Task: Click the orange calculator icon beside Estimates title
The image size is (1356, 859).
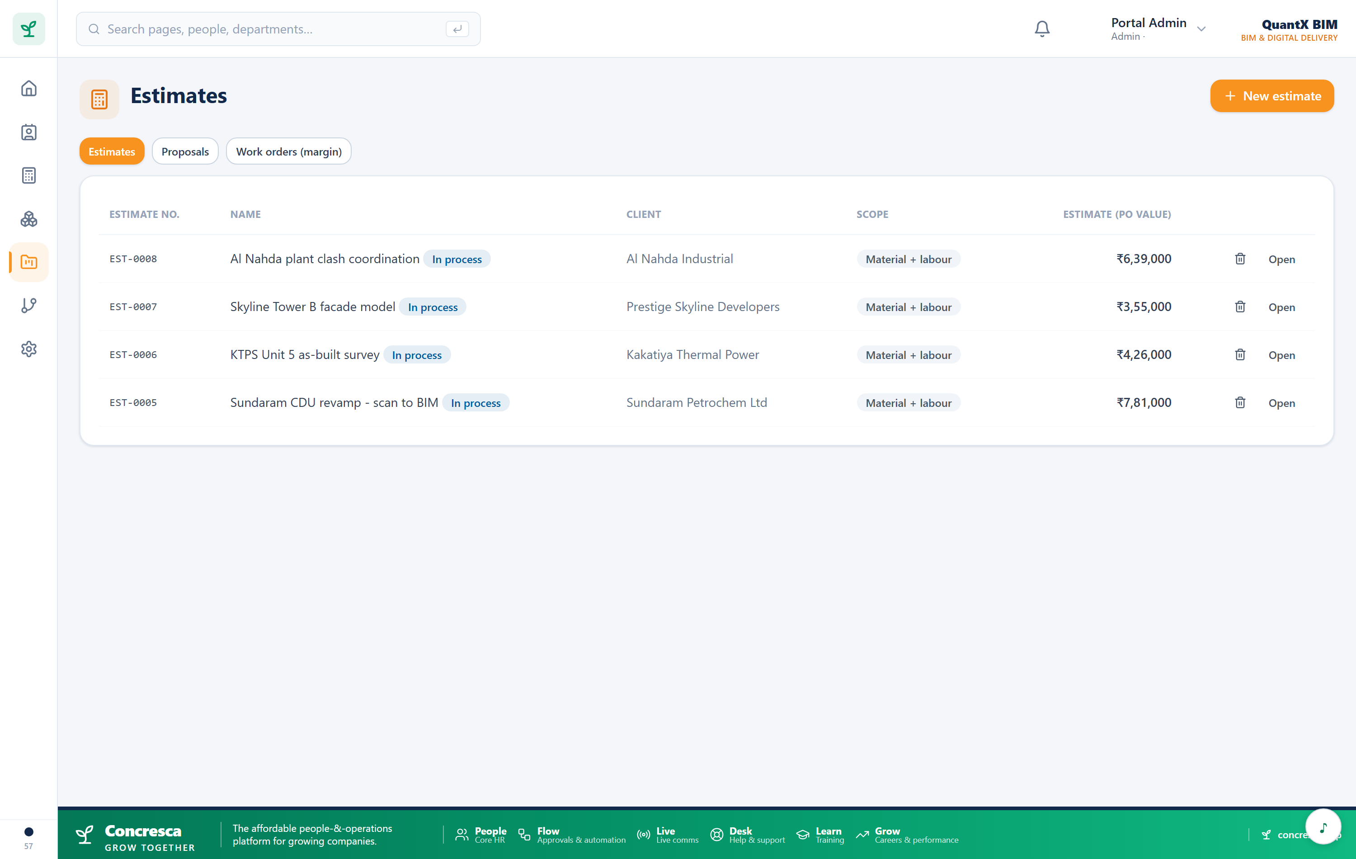Action: point(99,99)
